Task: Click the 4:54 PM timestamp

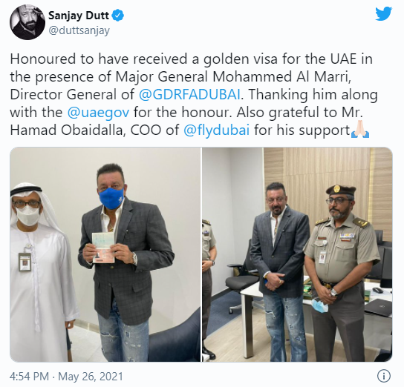Action: click(29, 377)
